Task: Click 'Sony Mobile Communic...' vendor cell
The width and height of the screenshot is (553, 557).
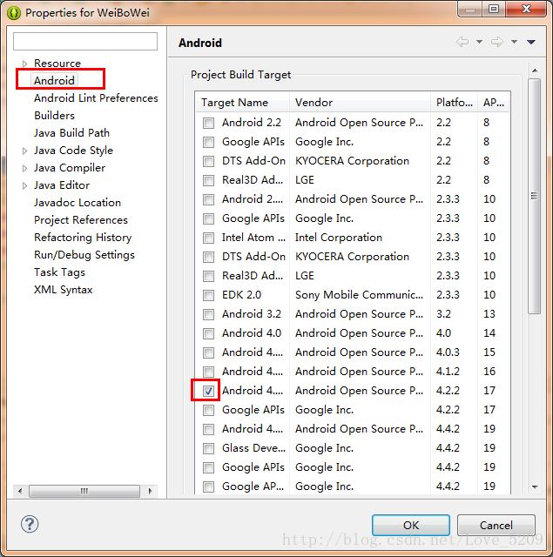Action: tap(359, 295)
